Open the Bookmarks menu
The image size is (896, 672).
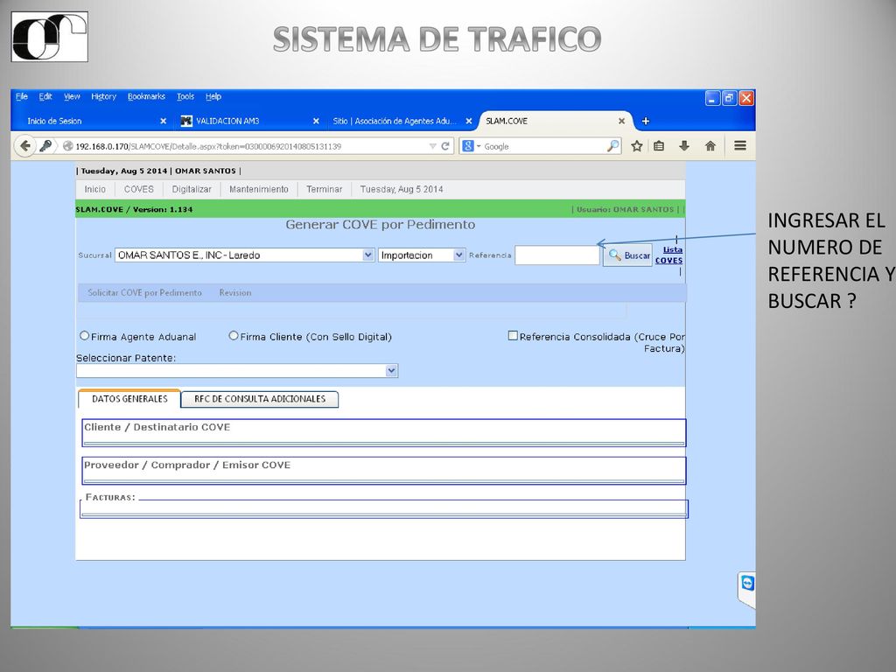tap(146, 96)
